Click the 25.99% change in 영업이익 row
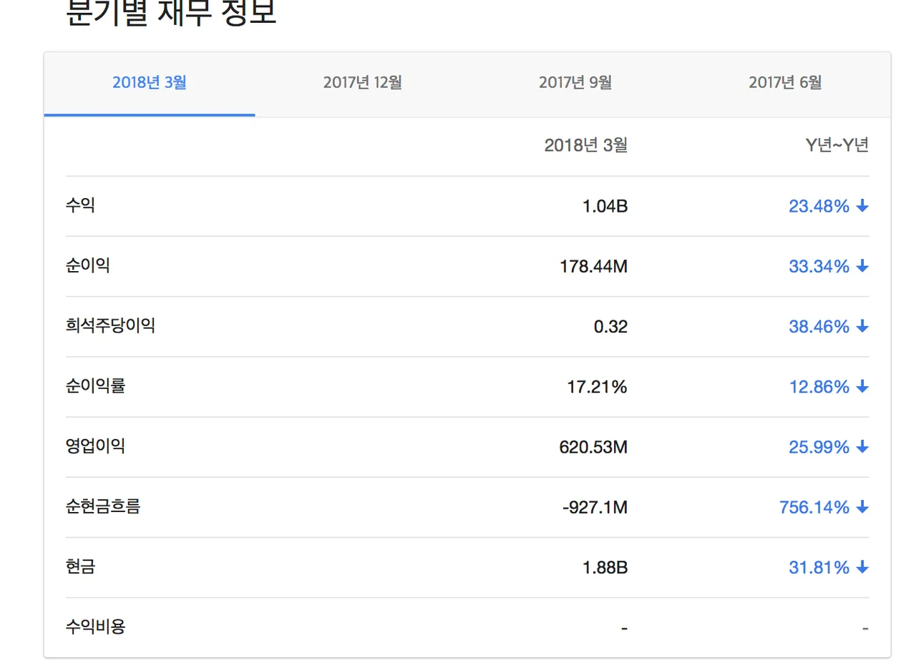The width and height of the screenshot is (916, 668). coord(819,448)
